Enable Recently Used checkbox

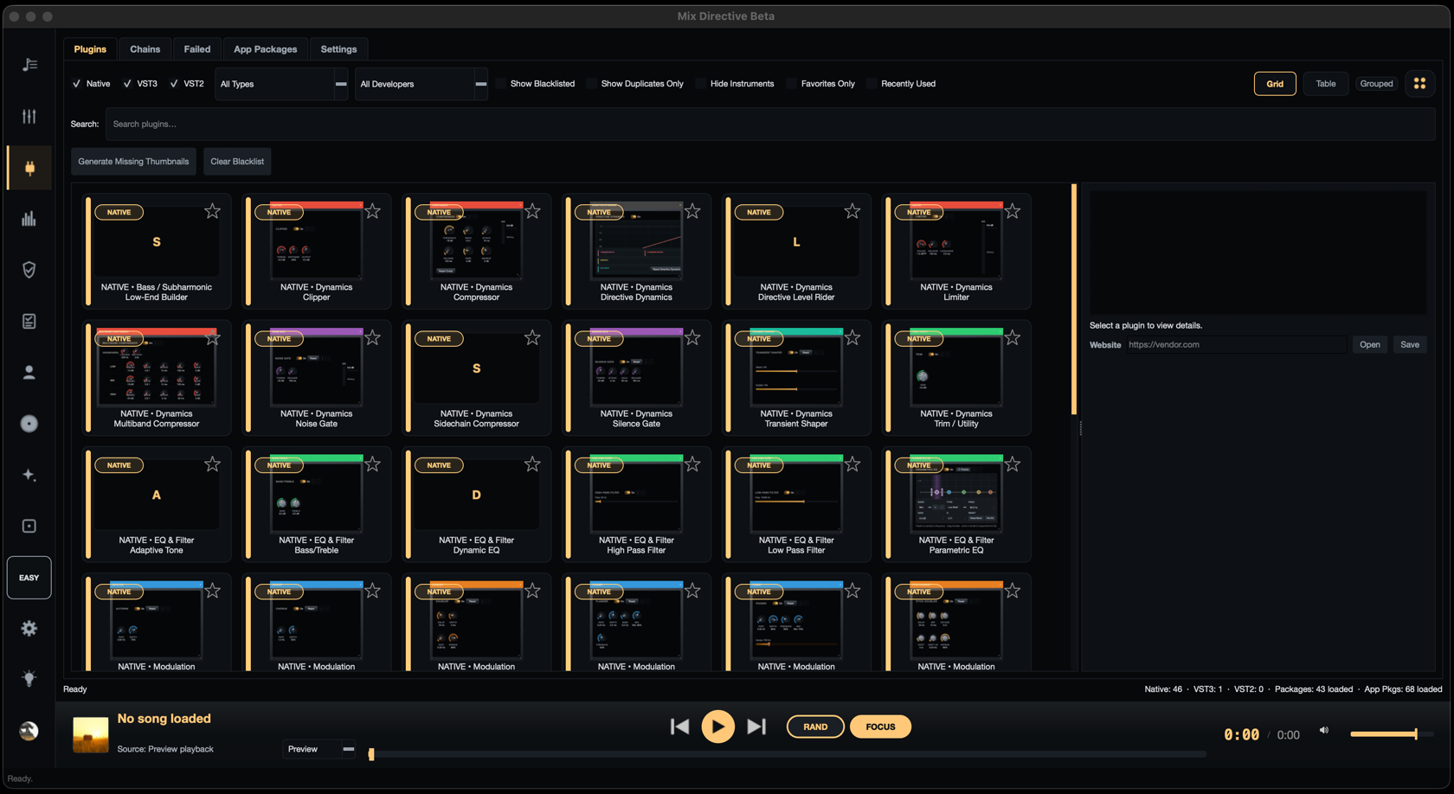point(872,84)
